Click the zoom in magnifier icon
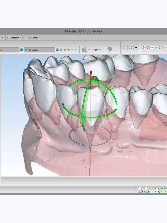 point(140,190)
